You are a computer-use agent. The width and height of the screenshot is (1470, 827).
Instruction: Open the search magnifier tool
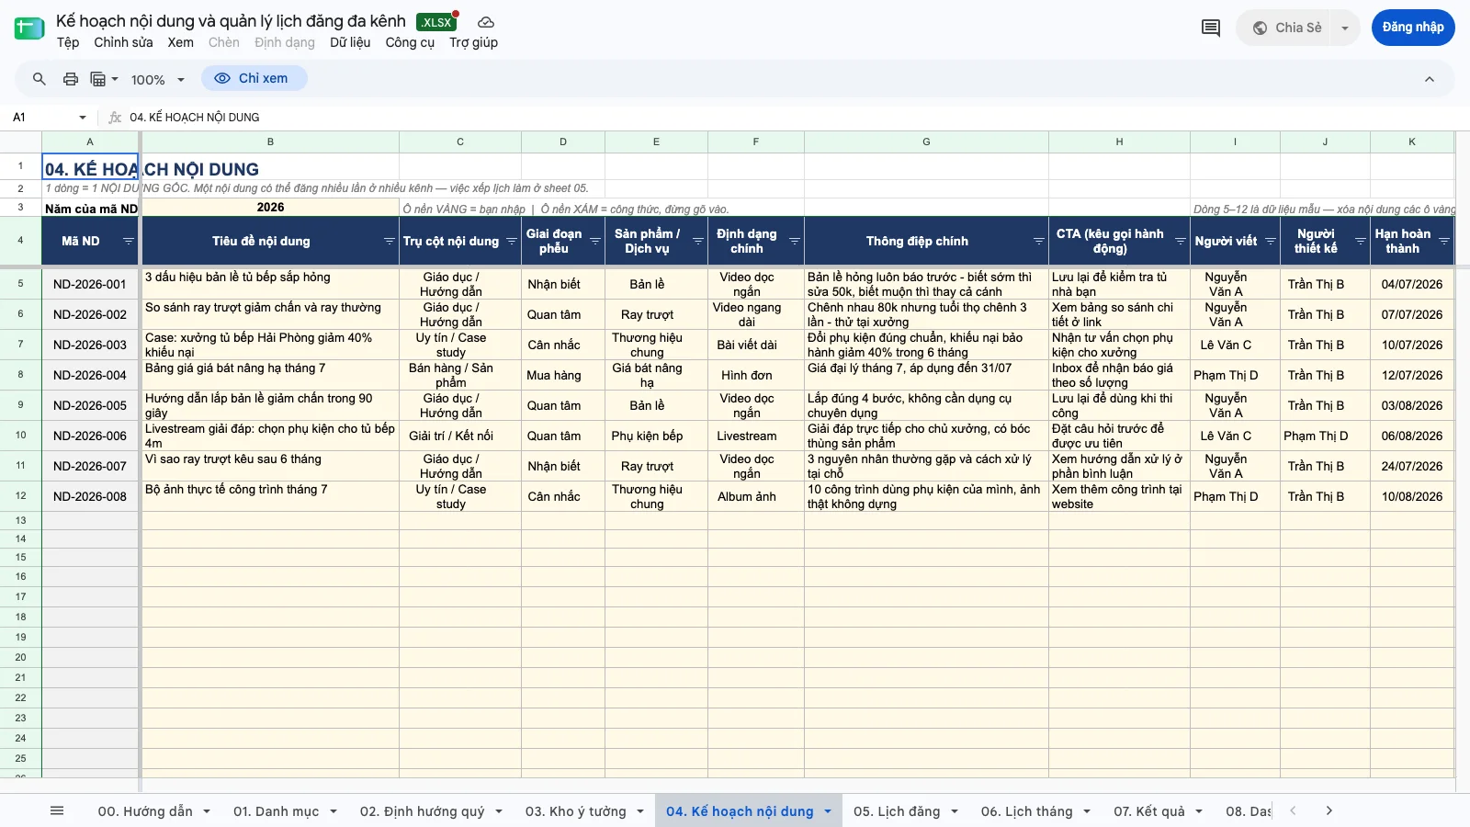[40, 79]
